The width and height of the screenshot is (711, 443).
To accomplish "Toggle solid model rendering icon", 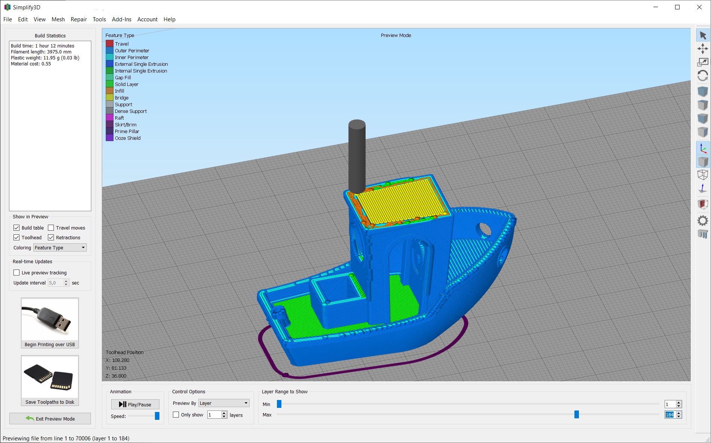I will tap(703, 162).
